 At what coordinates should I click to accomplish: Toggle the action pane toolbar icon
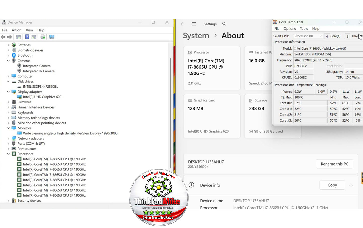34,37
